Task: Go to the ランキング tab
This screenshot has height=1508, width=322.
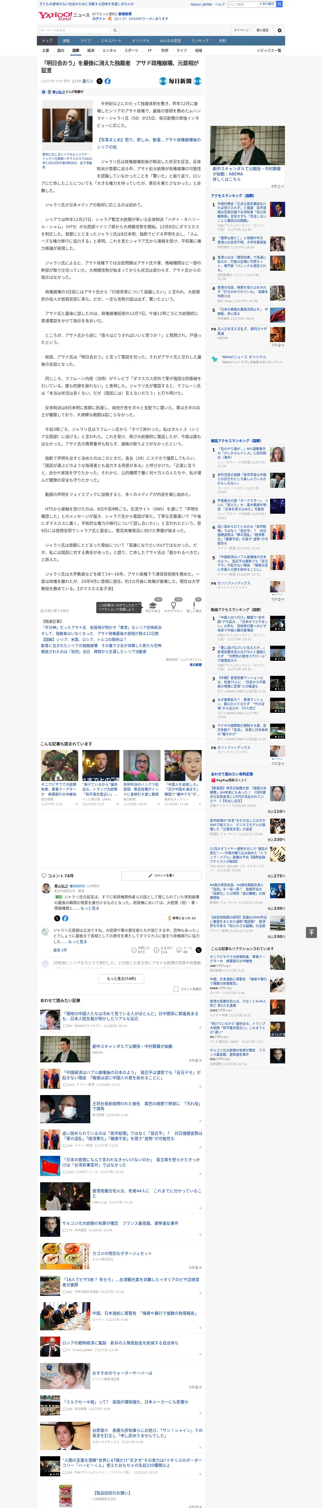Action: point(200,41)
